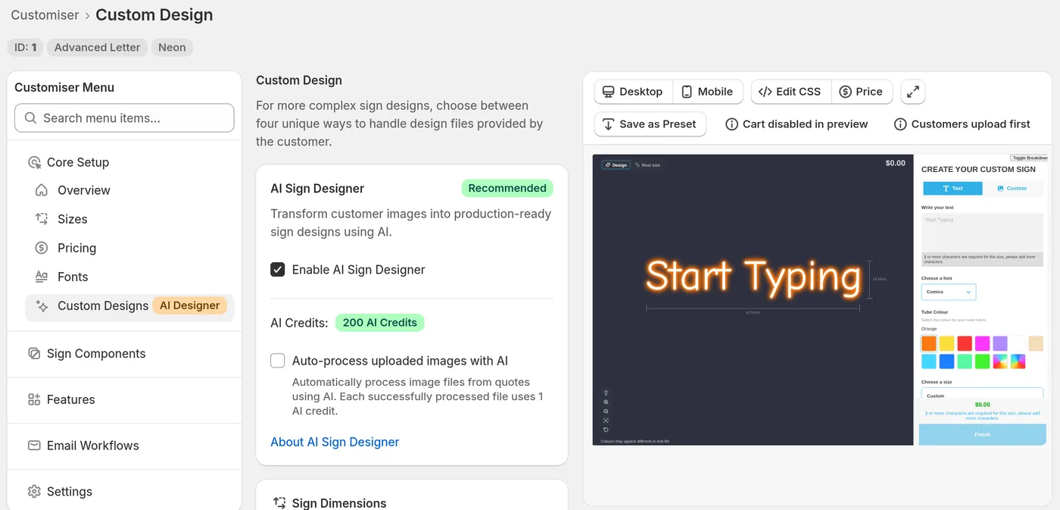
Task: Click the Custom Designs sparkle icon
Action: point(42,305)
